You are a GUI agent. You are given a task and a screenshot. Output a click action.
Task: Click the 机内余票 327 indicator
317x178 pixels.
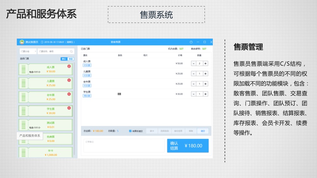176,49
